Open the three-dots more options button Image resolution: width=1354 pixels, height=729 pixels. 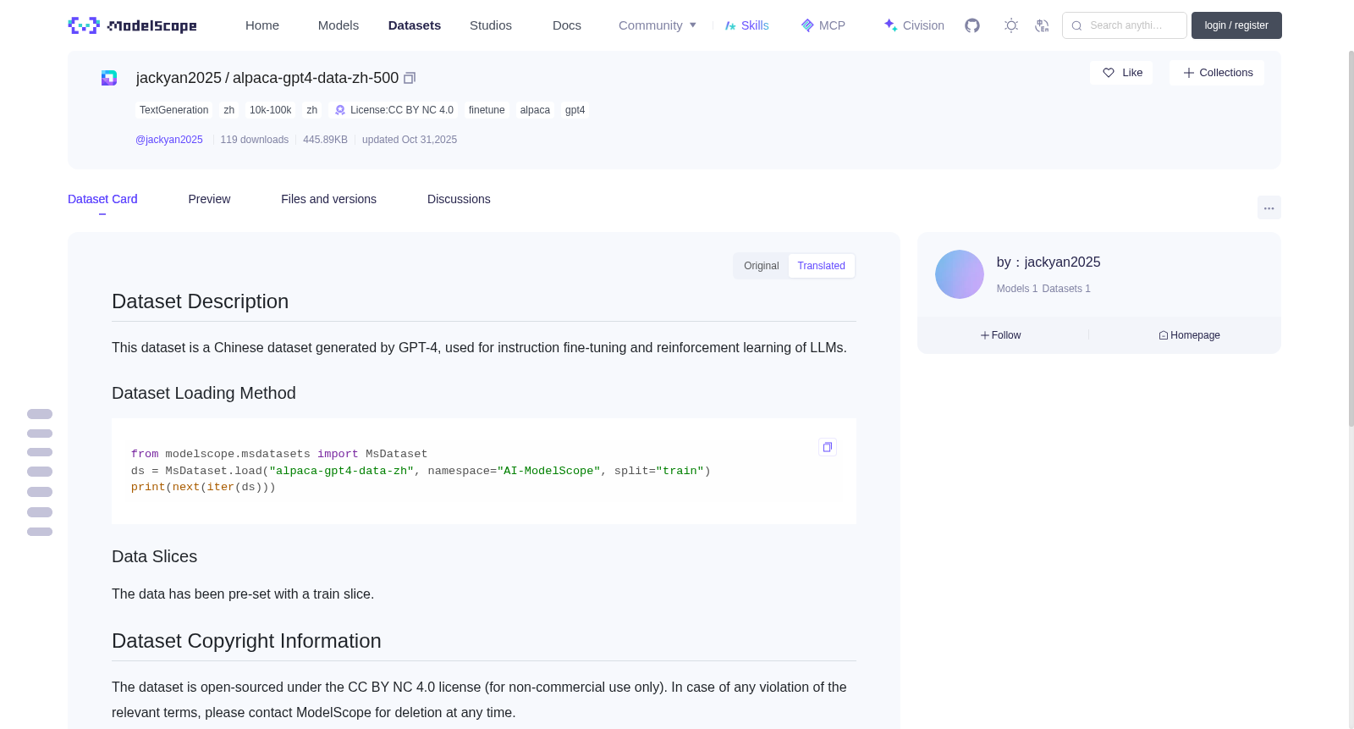pos(1269,207)
